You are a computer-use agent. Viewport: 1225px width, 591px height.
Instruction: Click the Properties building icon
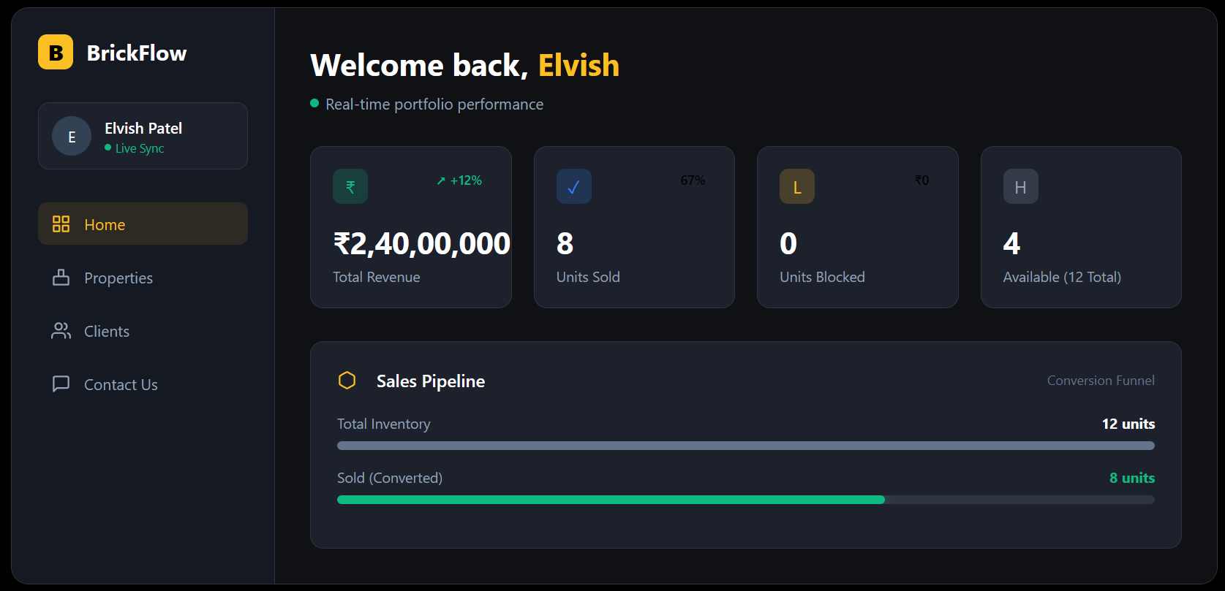pyautogui.click(x=61, y=278)
